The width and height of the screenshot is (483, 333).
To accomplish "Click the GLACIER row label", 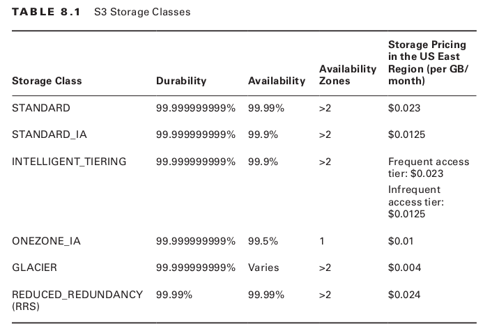I will tap(34, 268).
